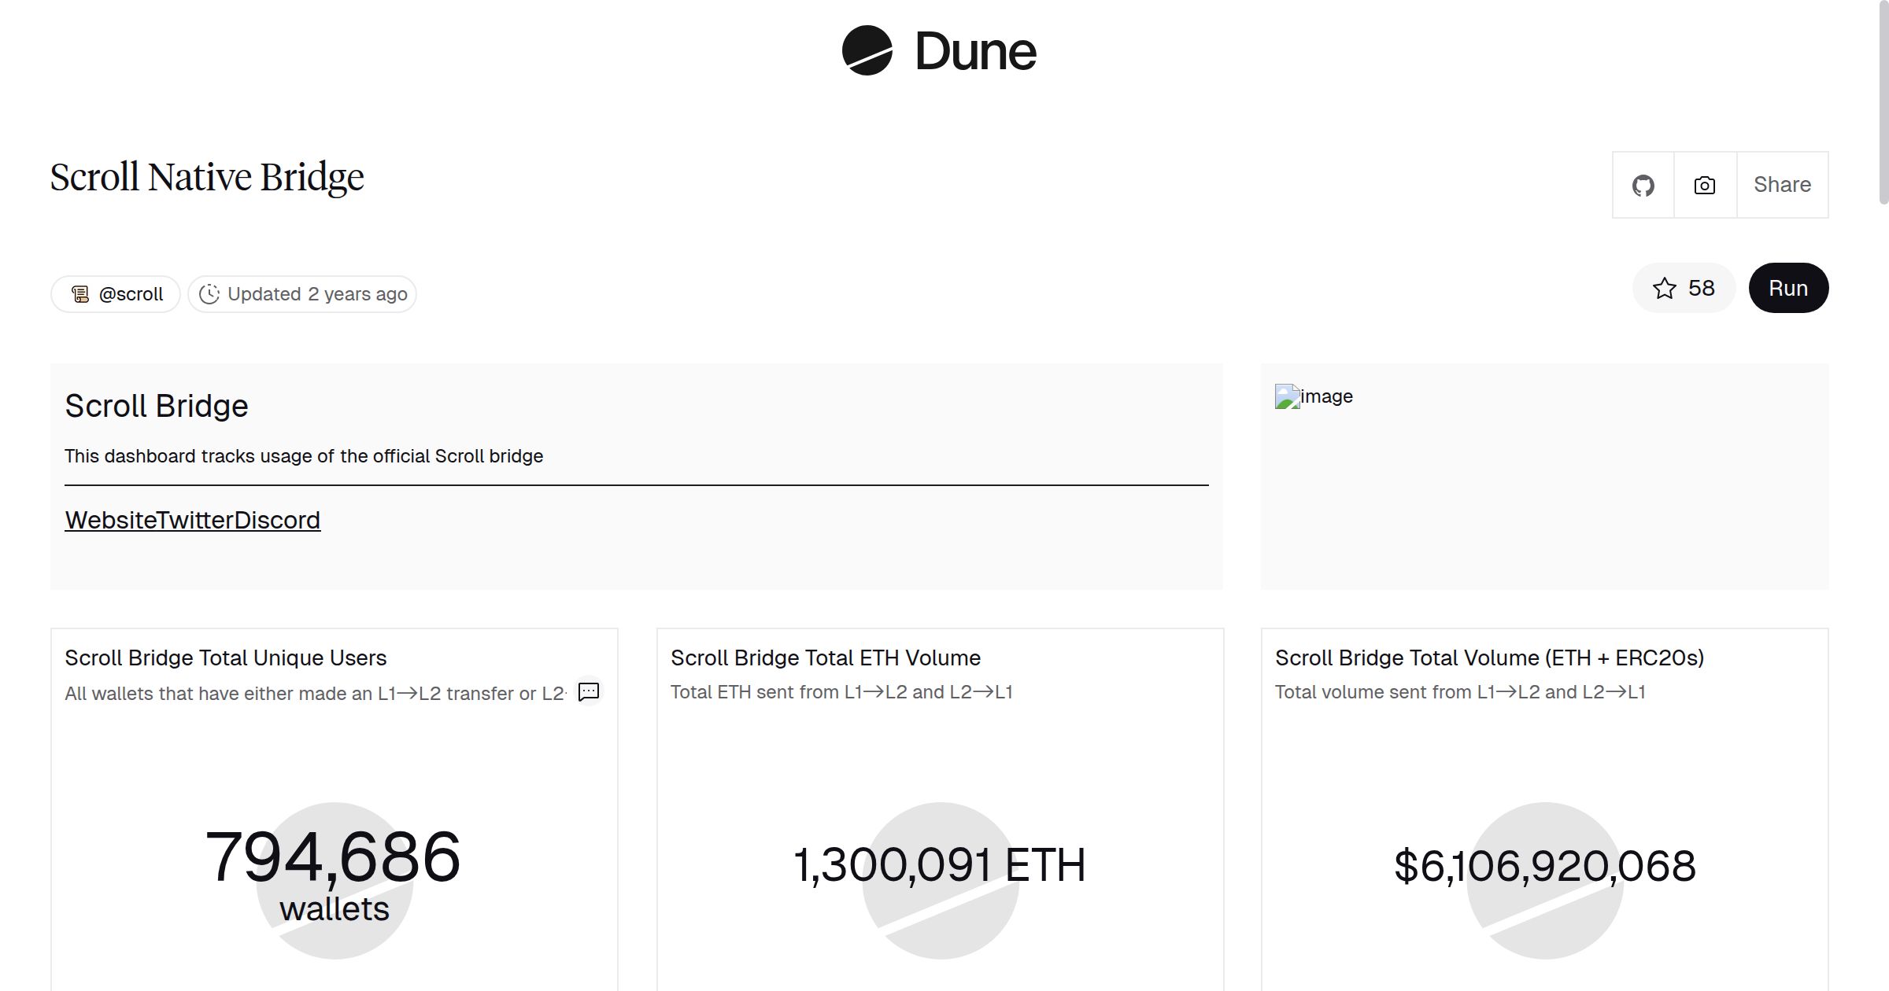Screen dimensions: 1889x991
Task: Open the Twitter link
Action: point(194,520)
